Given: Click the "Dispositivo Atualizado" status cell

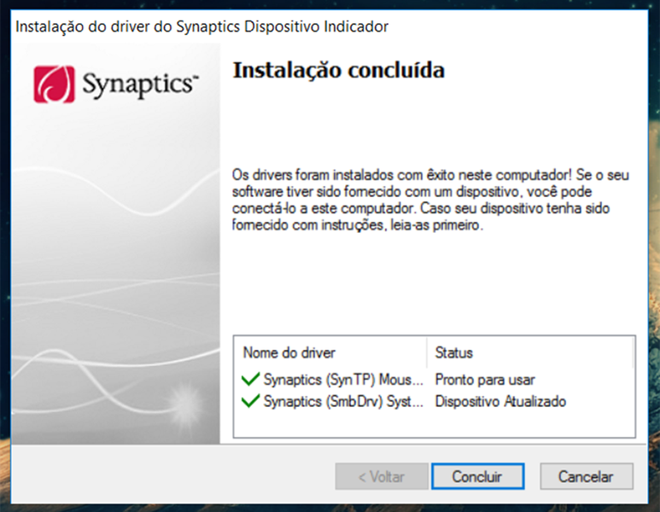Looking at the screenshot, I should point(500,401).
